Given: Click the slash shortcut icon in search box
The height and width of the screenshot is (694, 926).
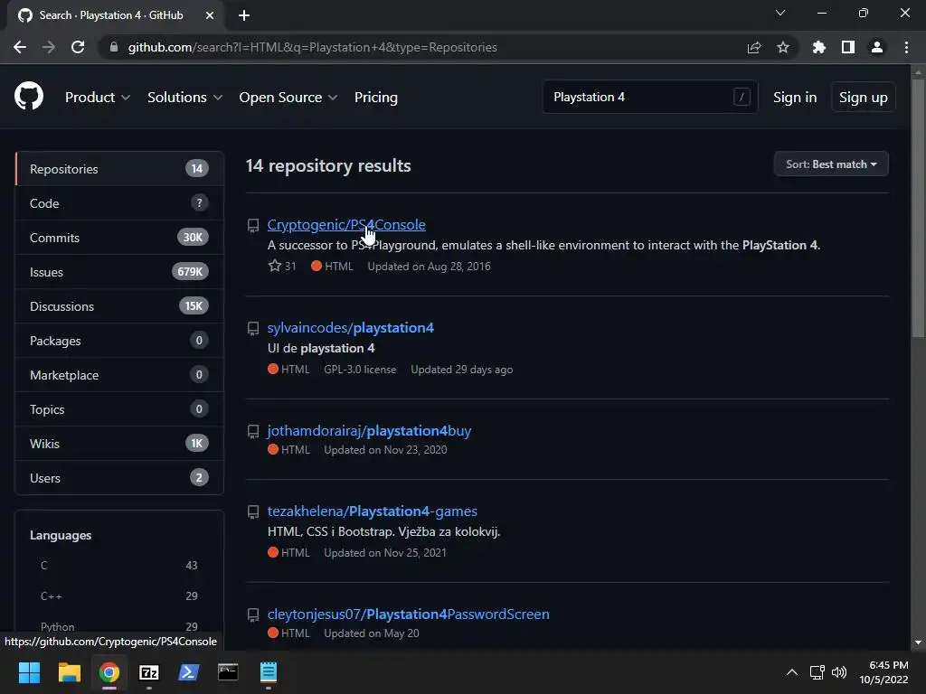Looking at the screenshot, I should [x=742, y=97].
